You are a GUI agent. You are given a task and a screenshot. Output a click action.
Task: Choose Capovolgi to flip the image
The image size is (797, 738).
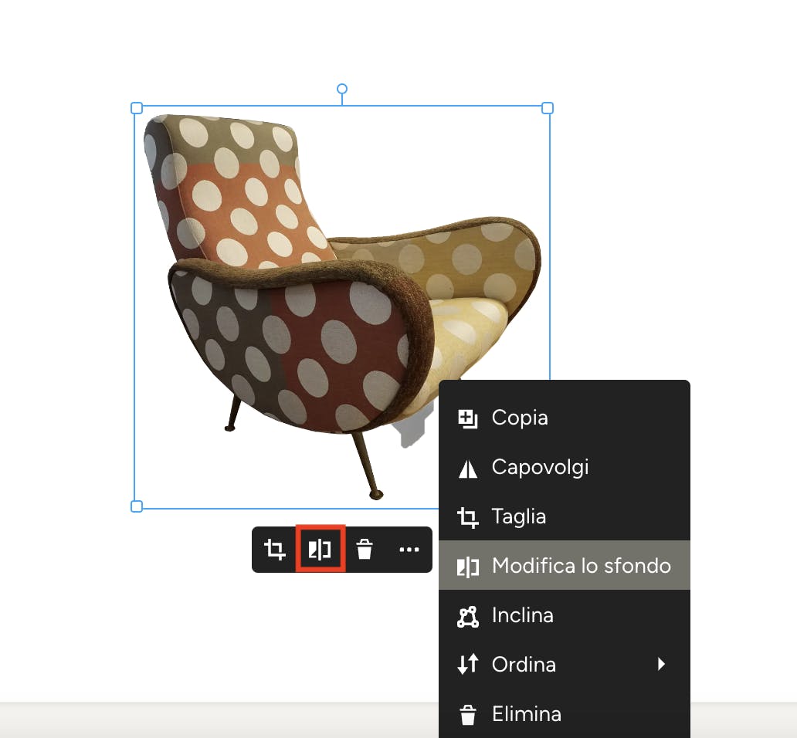(565, 467)
